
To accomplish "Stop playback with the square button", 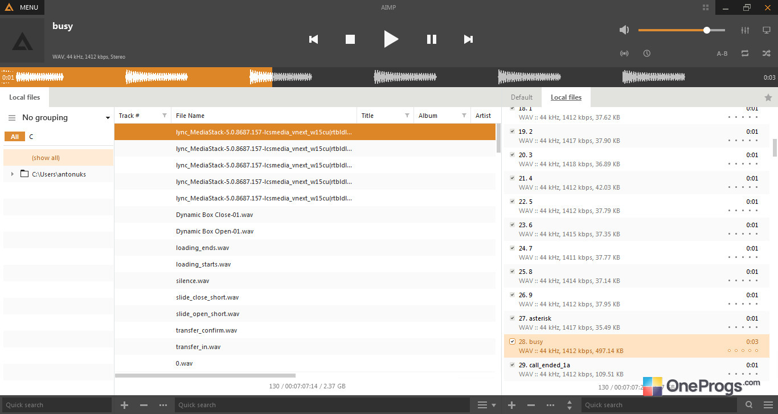I will 350,39.
